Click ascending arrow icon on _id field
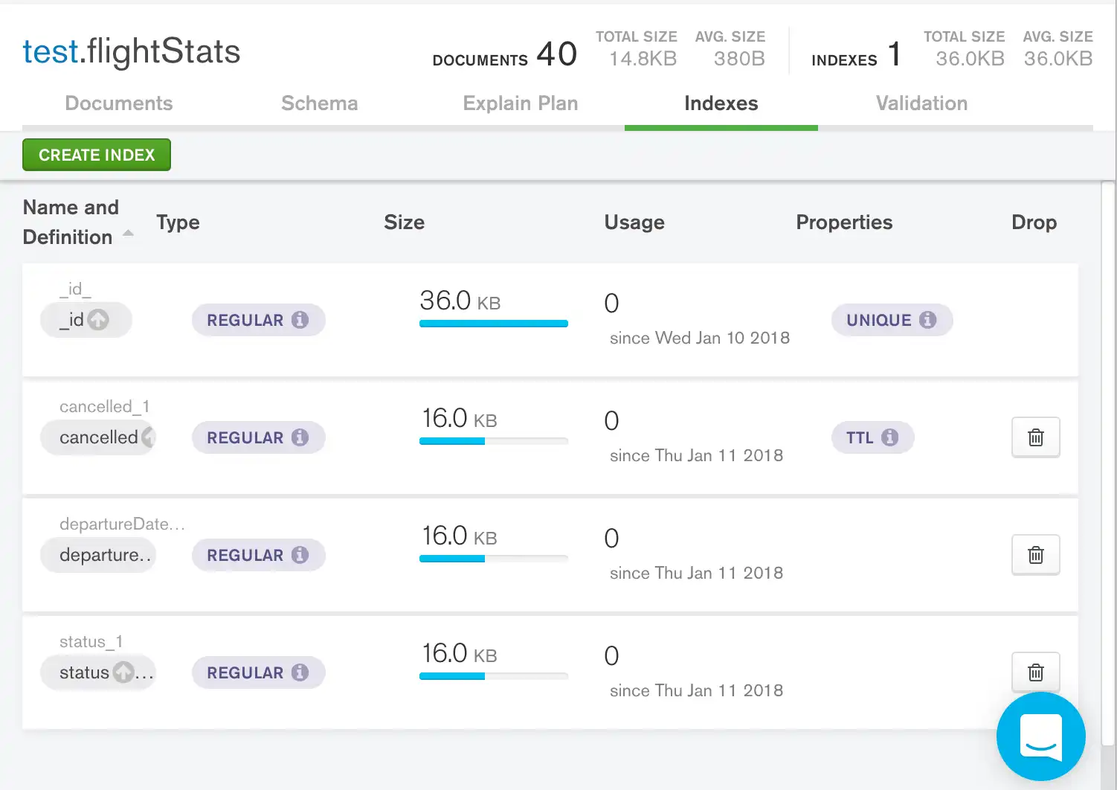 coord(98,320)
